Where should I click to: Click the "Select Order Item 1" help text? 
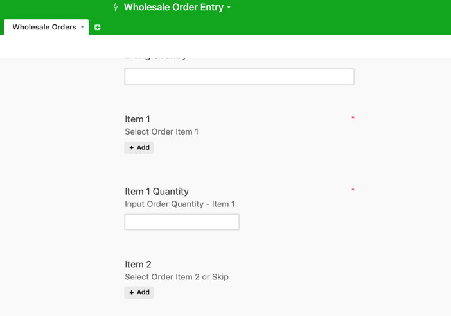pos(161,131)
